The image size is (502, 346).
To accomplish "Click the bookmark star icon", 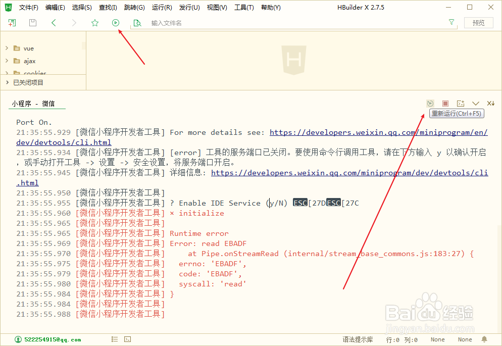I will pyautogui.click(x=95, y=23).
